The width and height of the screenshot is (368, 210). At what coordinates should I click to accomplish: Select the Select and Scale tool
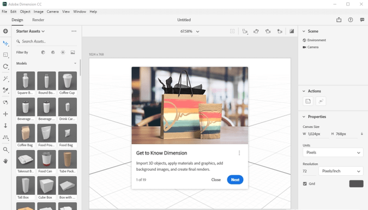[x=5, y=55]
